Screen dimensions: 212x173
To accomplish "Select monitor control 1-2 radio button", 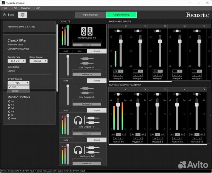I will 9,102.
